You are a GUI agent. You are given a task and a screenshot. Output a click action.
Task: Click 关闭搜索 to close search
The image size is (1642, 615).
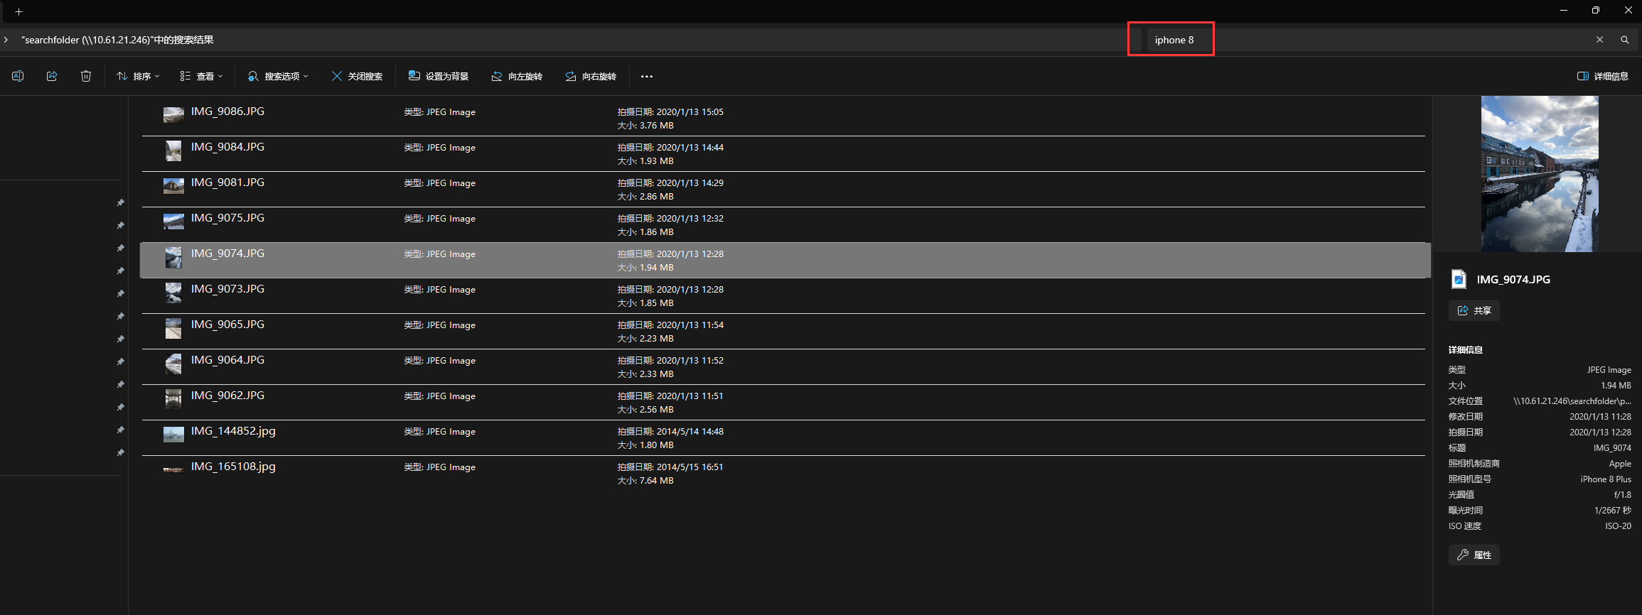[x=357, y=76]
